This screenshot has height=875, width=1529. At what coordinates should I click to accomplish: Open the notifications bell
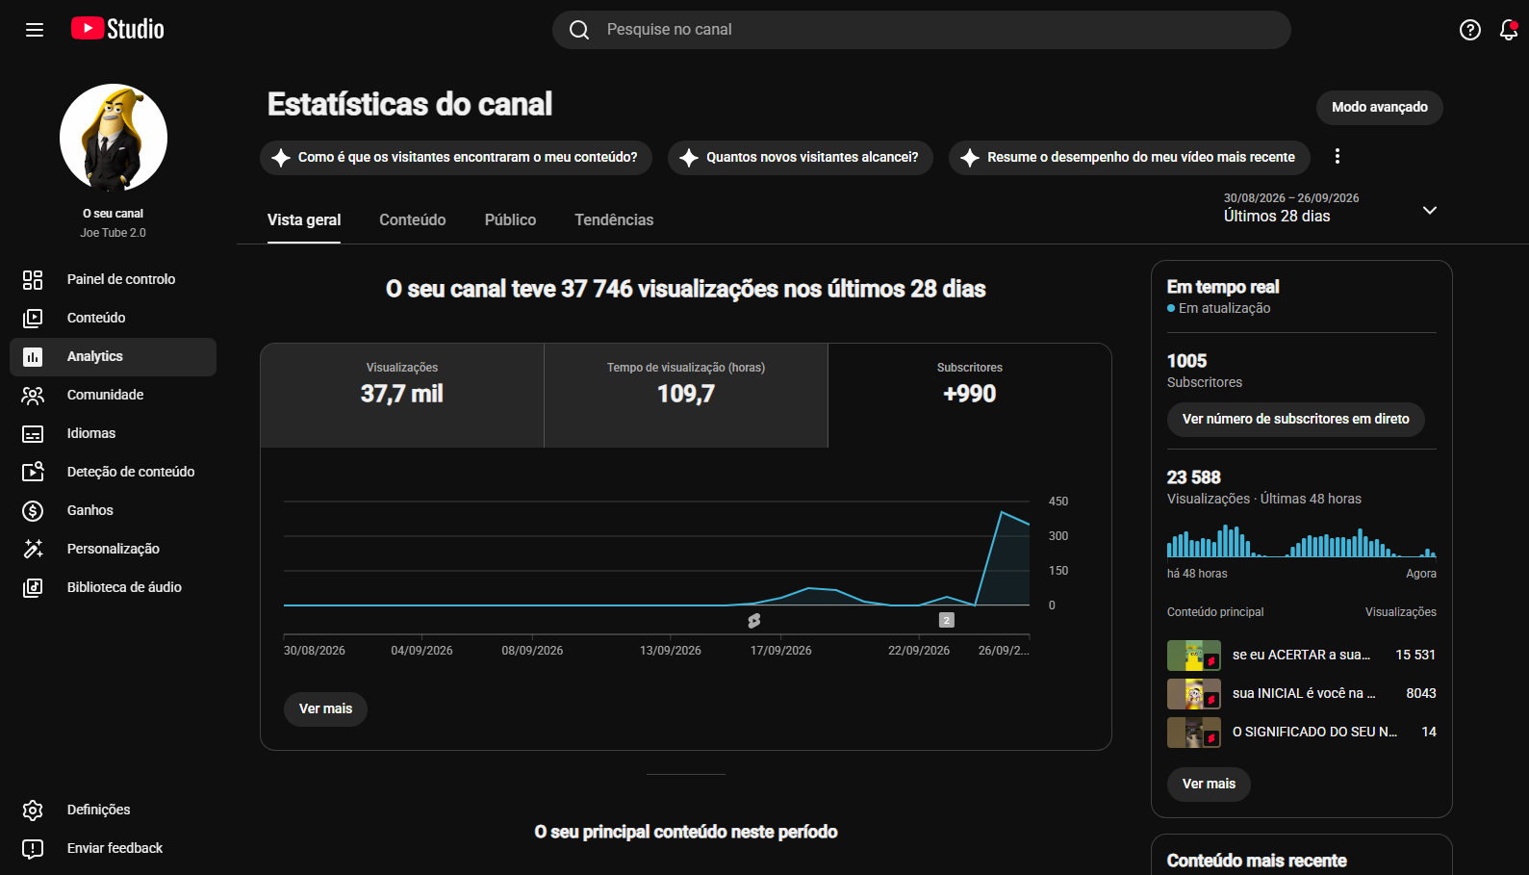[x=1509, y=30]
